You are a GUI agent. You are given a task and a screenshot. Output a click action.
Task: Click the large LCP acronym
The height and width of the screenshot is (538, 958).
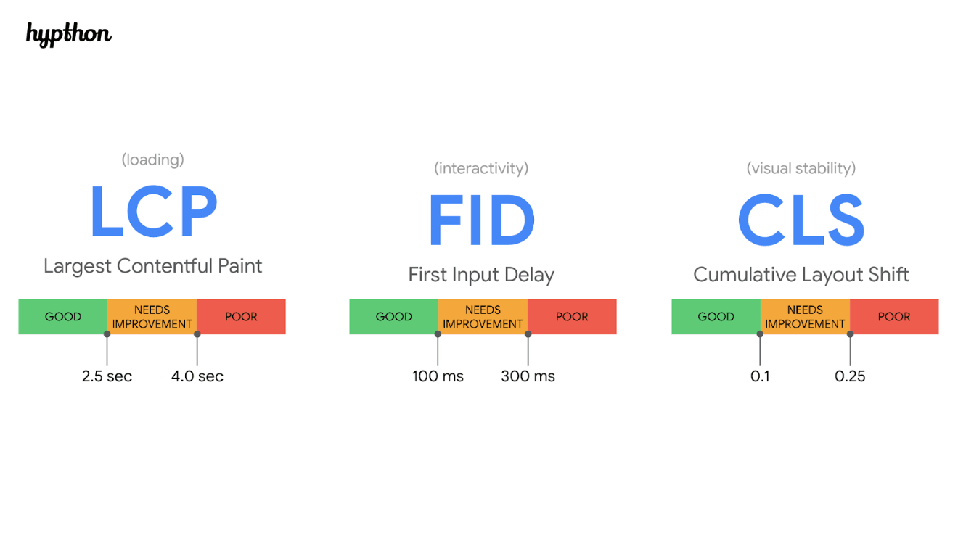153,212
